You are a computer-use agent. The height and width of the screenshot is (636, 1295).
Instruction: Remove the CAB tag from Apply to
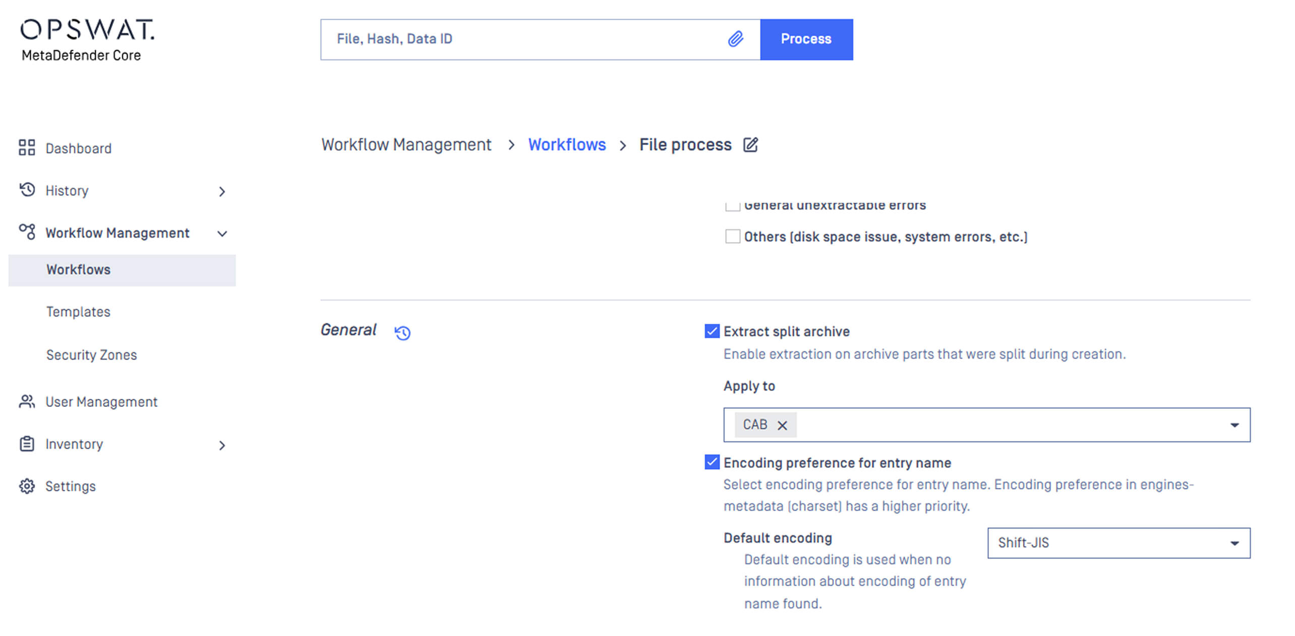(x=782, y=425)
